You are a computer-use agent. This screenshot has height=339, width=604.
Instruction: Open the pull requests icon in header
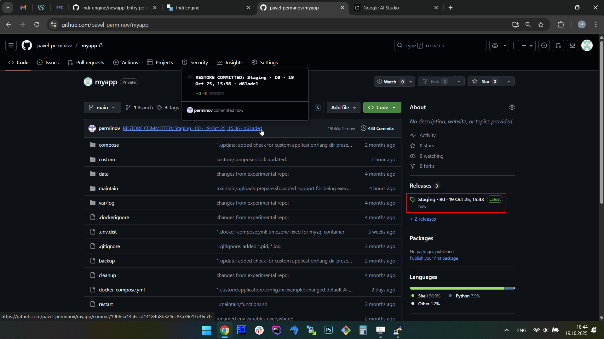click(558, 46)
